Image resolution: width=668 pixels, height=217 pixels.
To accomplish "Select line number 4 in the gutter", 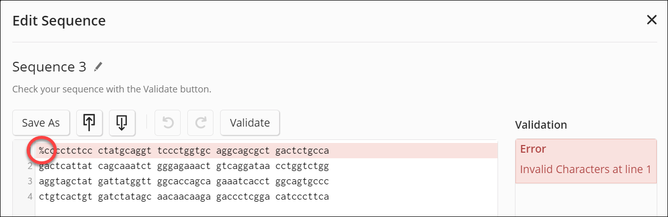I will coord(30,197).
